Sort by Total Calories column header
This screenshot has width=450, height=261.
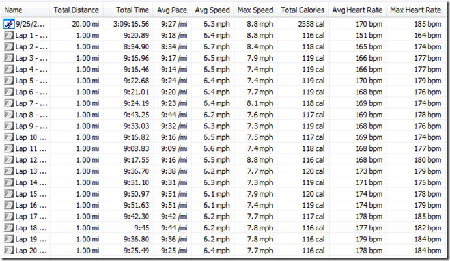pyautogui.click(x=302, y=11)
